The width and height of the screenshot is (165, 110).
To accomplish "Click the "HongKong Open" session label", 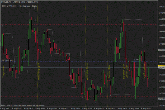I will pyautogui.click(x=39, y=71).
